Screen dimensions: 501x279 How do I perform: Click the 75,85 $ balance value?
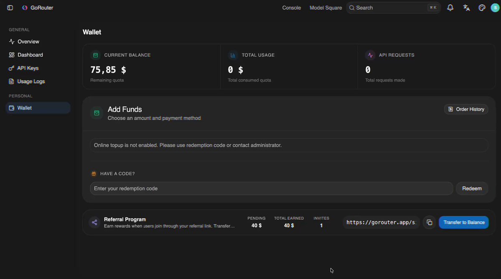point(108,70)
